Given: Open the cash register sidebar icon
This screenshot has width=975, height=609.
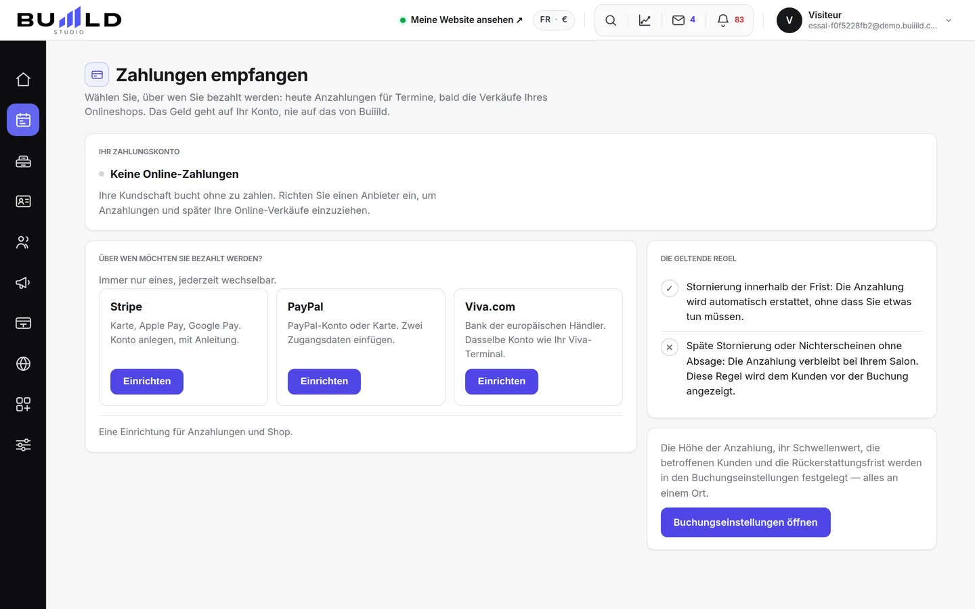Looking at the screenshot, I should [x=23, y=161].
